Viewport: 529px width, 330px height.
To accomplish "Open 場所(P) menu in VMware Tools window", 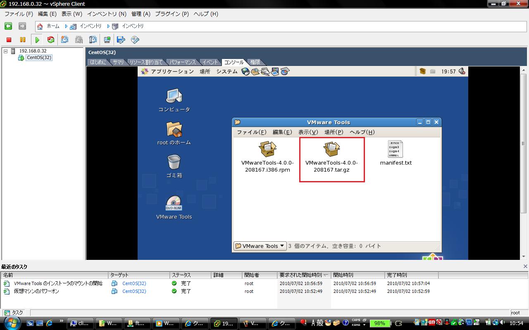I will click(x=334, y=132).
